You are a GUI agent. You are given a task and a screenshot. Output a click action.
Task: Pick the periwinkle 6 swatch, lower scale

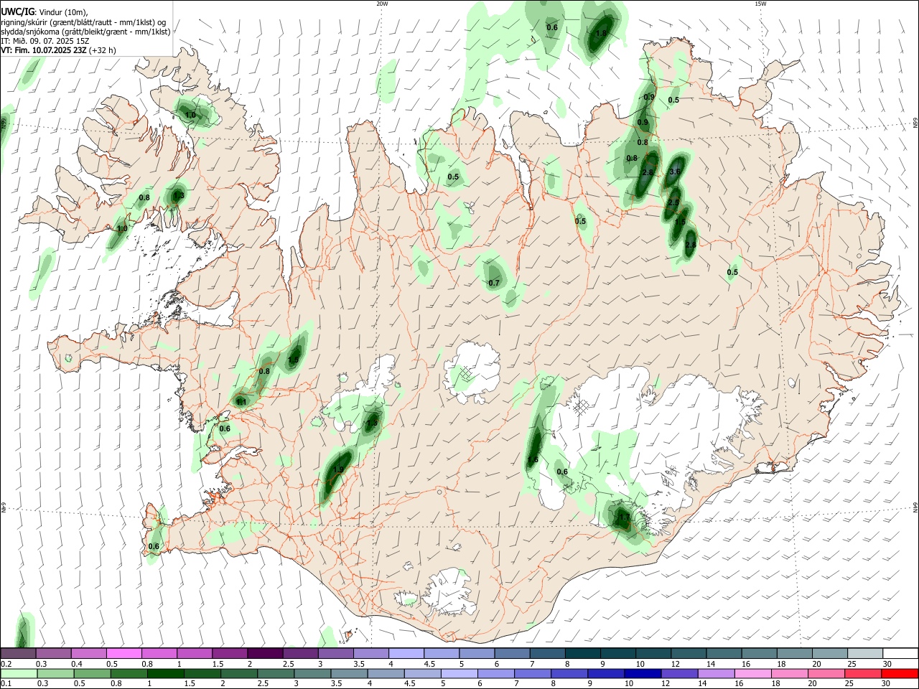(x=495, y=673)
